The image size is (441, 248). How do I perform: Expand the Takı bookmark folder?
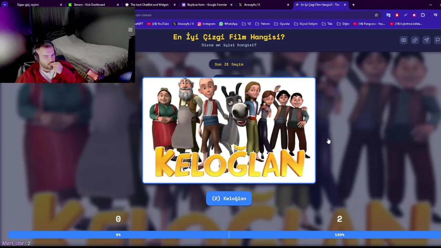click(x=327, y=24)
